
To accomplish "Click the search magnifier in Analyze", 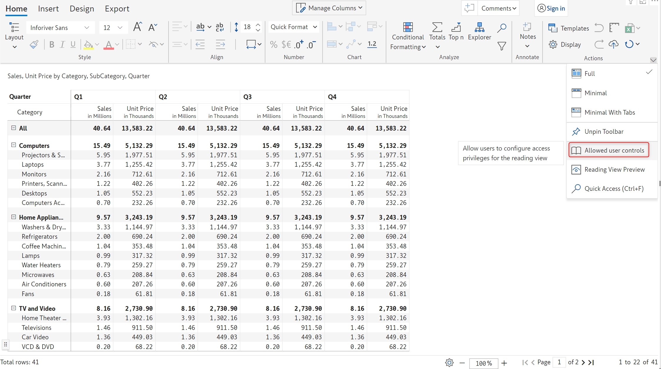I will [502, 28].
